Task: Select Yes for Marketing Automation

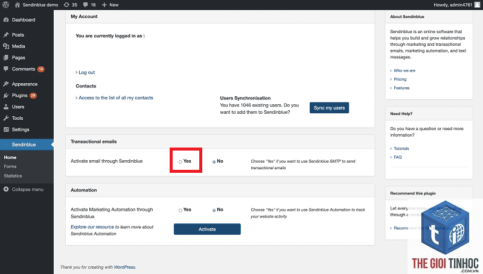Action: pos(180,210)
